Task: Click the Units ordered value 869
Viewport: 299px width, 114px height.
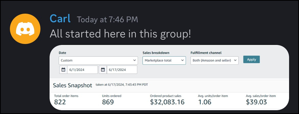Action: (108, 102)
